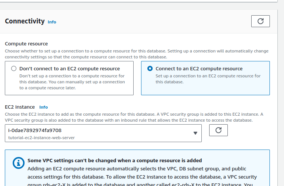Screen dimensions: 284x186
Task: Refresh the EC2 instance list
Action: (x=218, y=130)
